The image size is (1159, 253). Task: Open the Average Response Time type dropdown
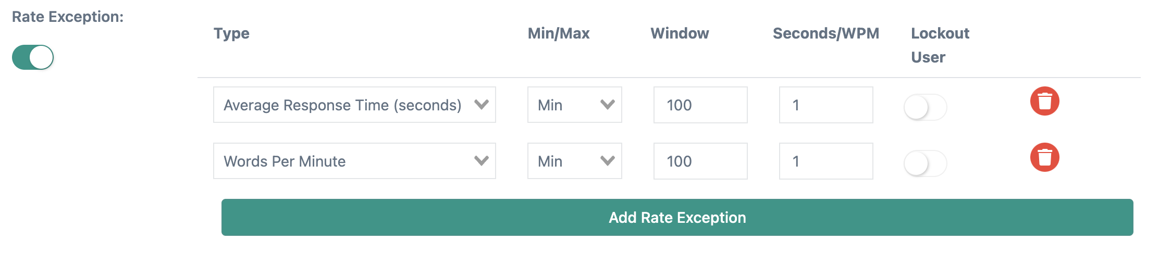pos(354,105)
